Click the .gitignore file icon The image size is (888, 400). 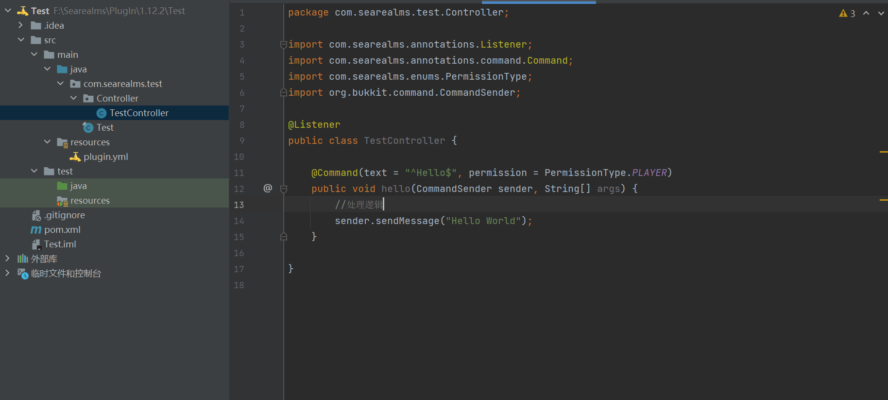pos(36,215)
